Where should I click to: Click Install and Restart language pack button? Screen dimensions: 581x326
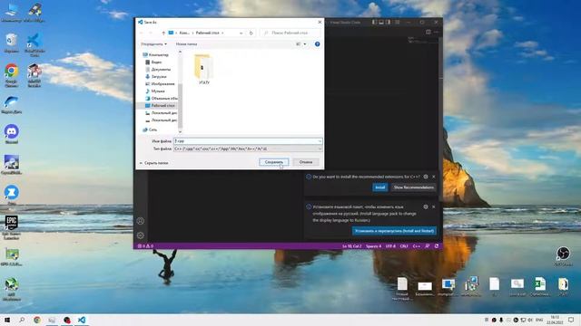[394, 231]
